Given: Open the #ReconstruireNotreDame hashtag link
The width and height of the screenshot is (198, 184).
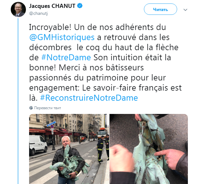Looking at the screenshot, I should click(x=89, y=98).
